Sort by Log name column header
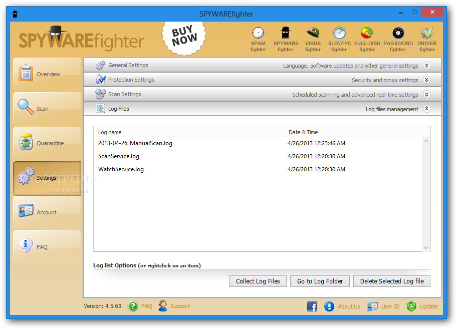The height and width of the screenshot is (329, 457). (189, 132)
